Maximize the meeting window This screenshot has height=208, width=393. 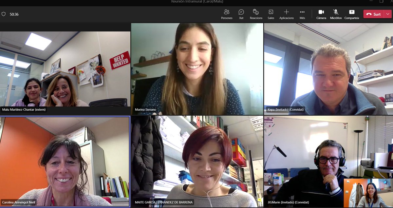pos(382,1)
